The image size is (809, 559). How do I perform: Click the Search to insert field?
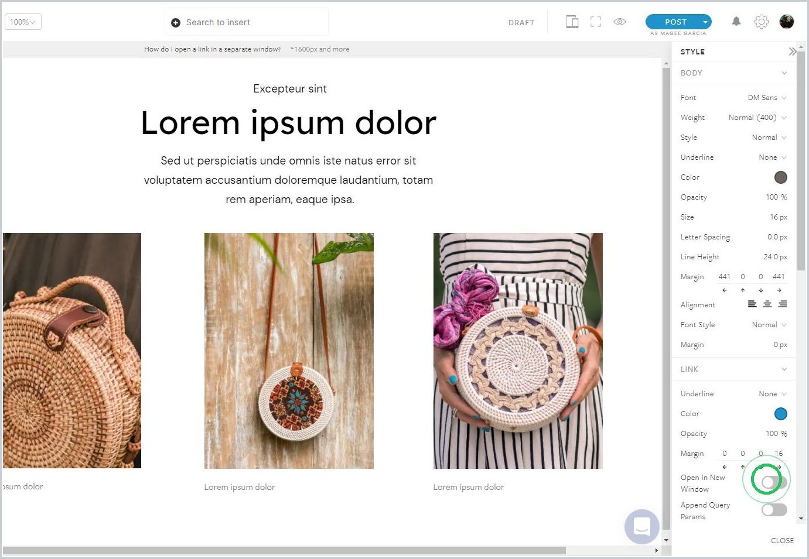(247, 22)
